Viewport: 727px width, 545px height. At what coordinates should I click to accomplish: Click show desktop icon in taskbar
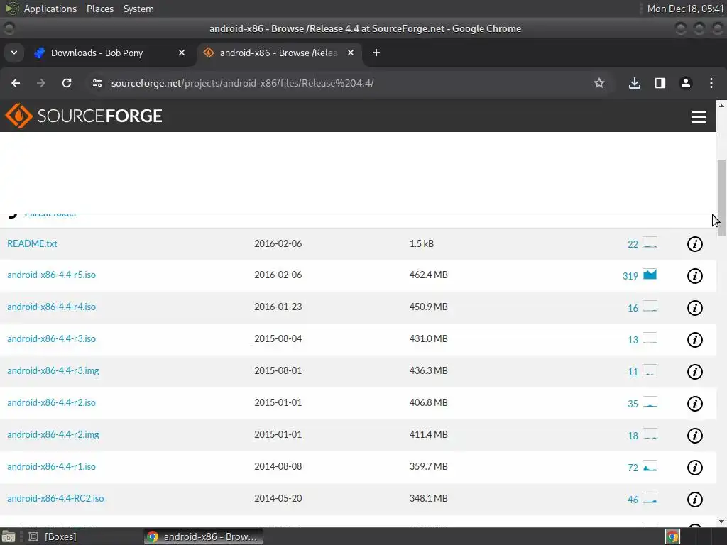click(x=9, y=536)
